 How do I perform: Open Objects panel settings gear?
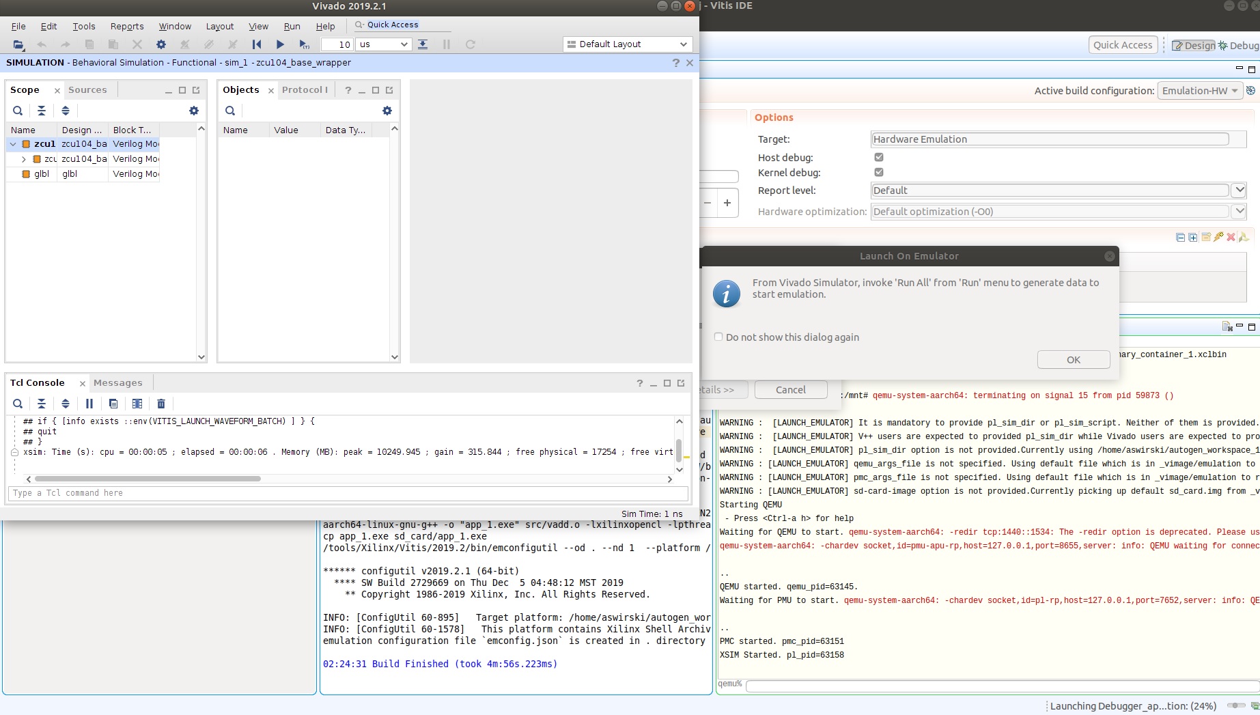[x=387, y=111]
